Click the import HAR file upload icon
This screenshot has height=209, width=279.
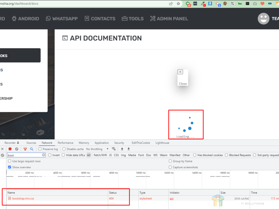(x=122, y=149)
